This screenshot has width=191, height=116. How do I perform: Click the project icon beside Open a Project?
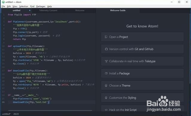coord(106,37)
